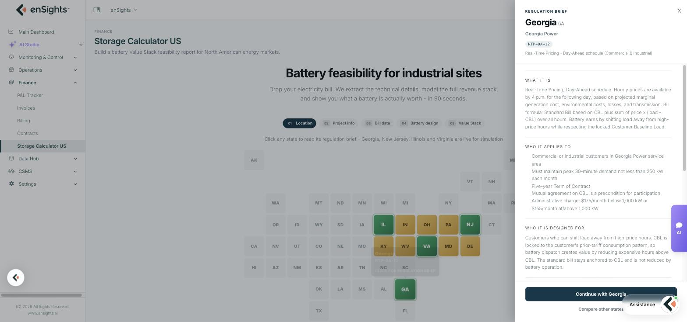Click the regulation brief vertical scrollbar
Screen dimensions: 687x322
[x=684, y=118]
